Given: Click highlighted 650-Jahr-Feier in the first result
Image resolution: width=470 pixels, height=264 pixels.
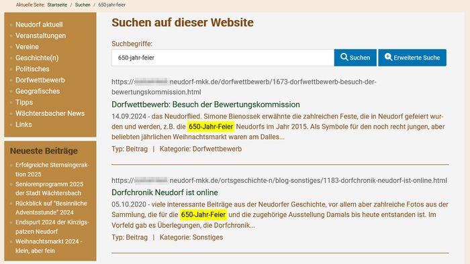Looking at the screenshot, I should point(211,127).
